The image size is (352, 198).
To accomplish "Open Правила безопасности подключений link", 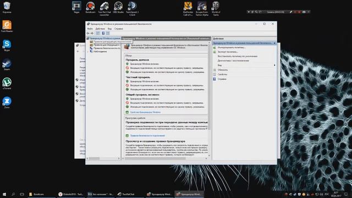I will coord(147,136).
